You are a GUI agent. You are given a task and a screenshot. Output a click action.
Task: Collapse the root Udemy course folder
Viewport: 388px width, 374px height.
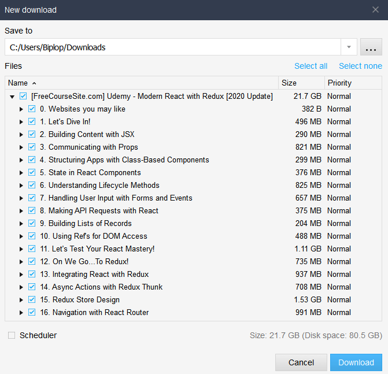pyautogui.click(x=12, y=97)
